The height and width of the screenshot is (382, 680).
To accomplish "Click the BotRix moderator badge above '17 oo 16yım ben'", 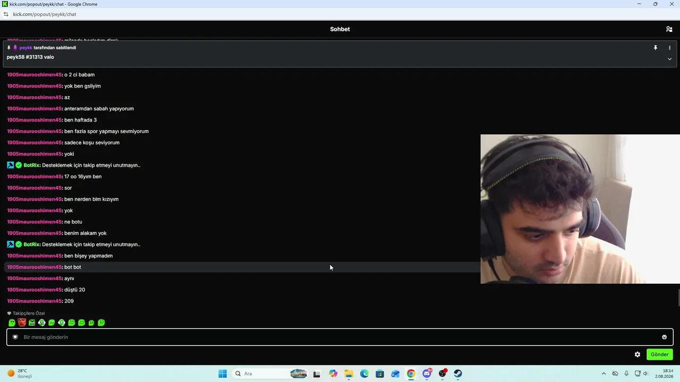I will pos(10,165).
